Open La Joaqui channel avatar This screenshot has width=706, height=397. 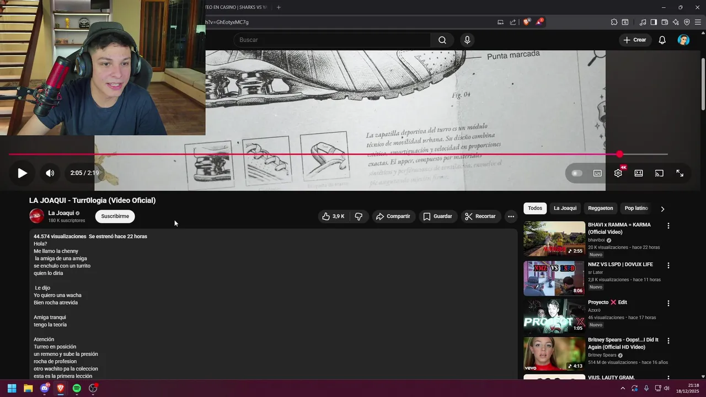[x=36, y=216]
